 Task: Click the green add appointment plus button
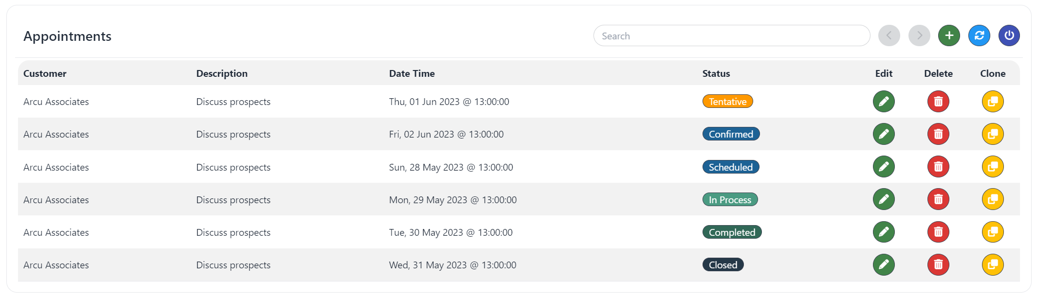pos(949,35)
